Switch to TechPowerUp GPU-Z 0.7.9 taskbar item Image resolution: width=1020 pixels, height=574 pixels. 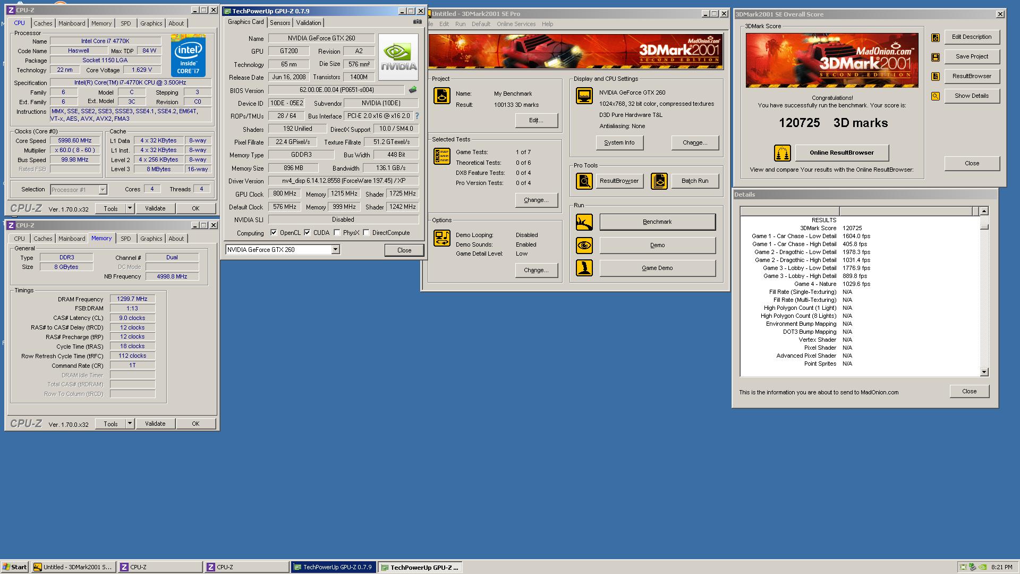(x=334, y=567)
